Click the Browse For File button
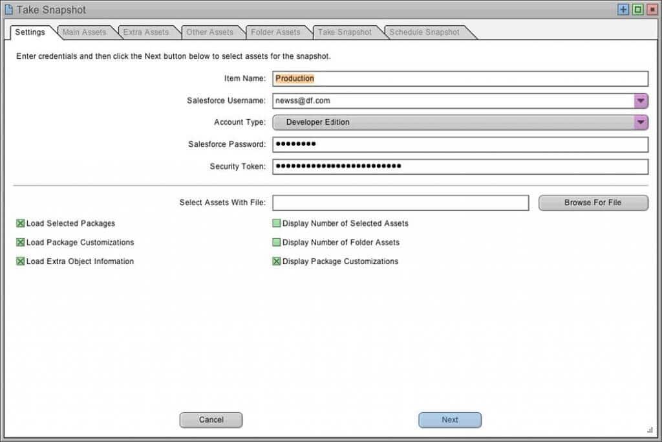This screenshot has width=662, height=442. pos(593,203)
